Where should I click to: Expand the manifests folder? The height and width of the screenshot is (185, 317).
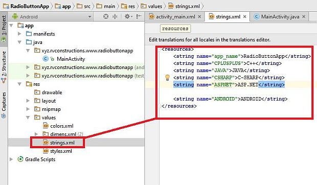(x=19, y=34)
